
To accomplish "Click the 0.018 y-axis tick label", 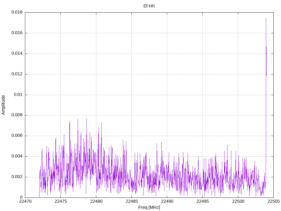I will pos(17,12).
